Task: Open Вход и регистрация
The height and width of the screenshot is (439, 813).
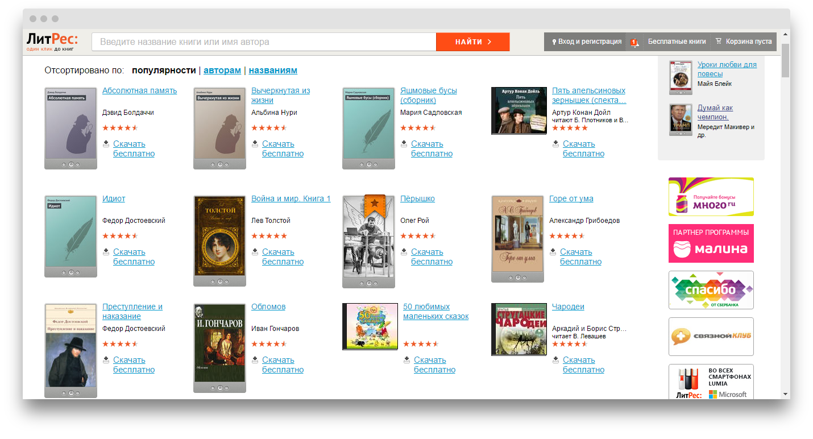Action: [x=586, y=42]
